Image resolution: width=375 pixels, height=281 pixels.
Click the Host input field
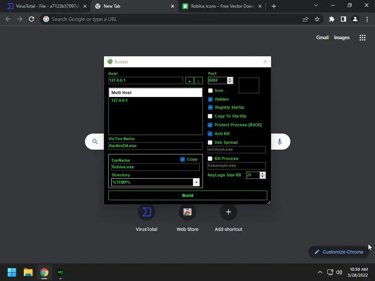click(146, 80)
